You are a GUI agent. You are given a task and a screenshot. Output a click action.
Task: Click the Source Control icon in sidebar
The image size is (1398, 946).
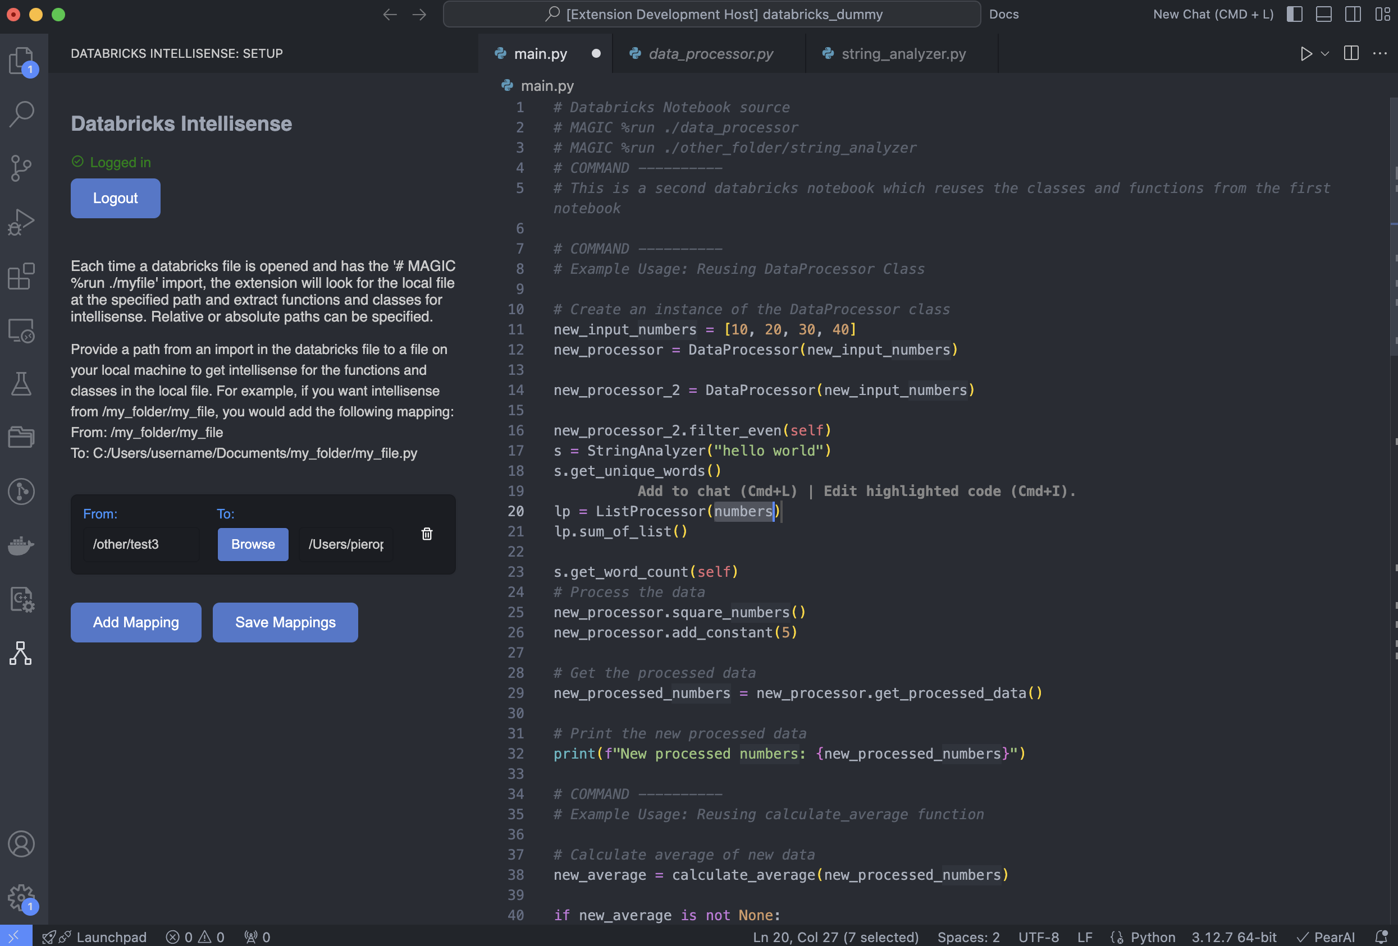23,167
